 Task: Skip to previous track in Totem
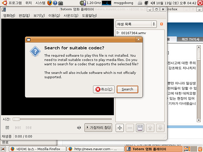tap(18, 128)
